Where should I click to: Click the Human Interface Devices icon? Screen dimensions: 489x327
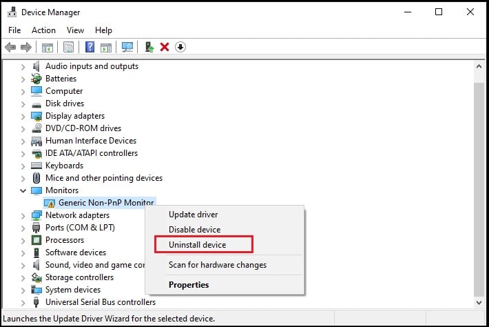(37, 141)
